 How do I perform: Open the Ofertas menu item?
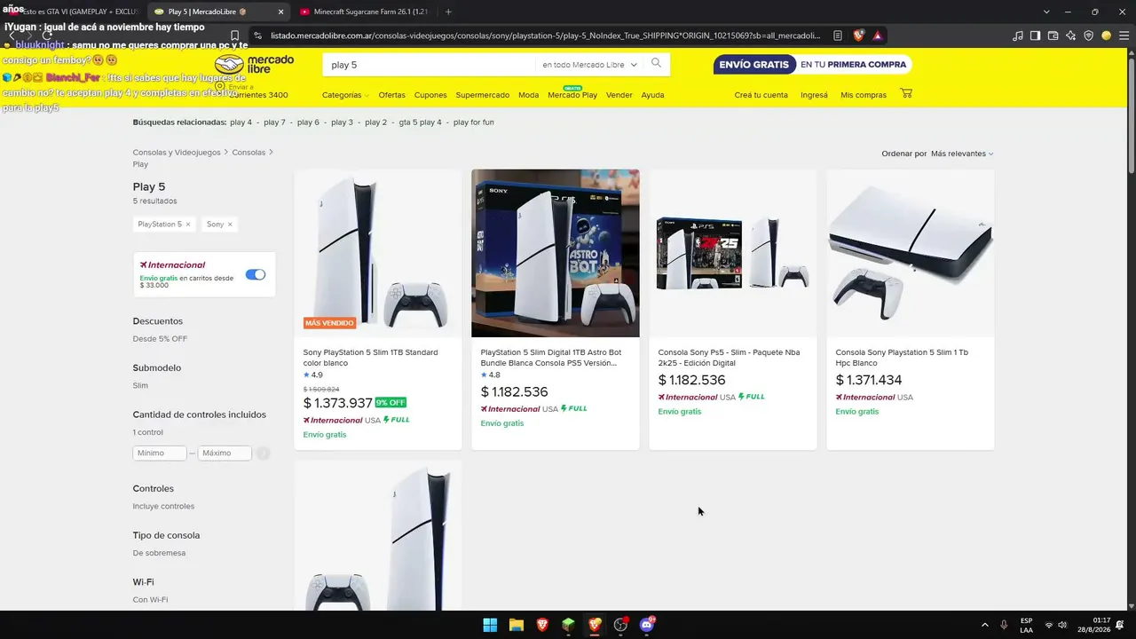click(391, 95)
